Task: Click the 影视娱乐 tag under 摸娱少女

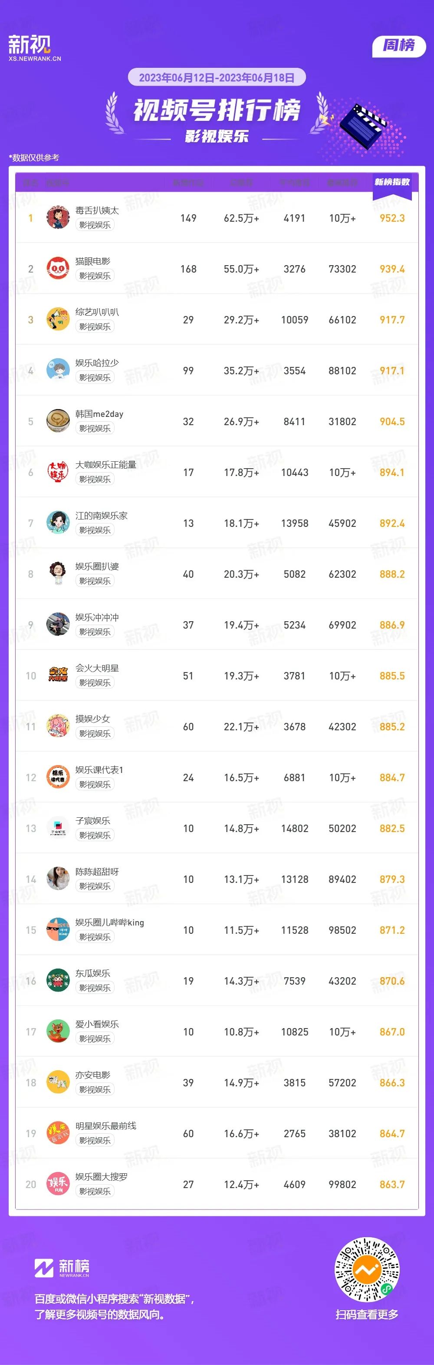Action: (x=95, y=733)
